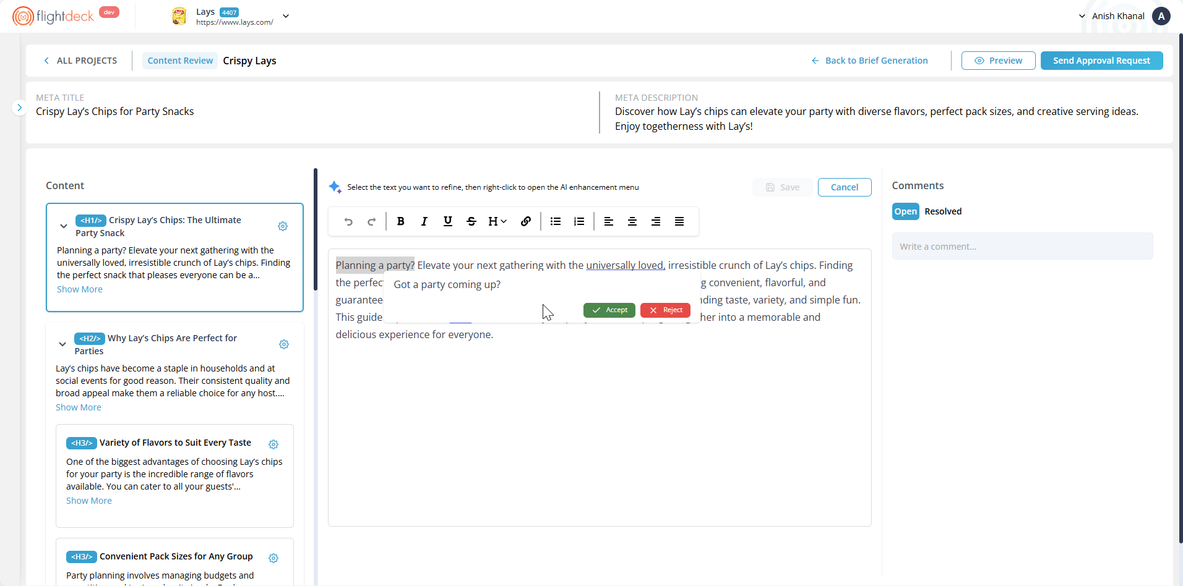Open settings gear for Variety of Flavors section
Screen dimensions: 1183x586
pyautogui.click(x=273, y=444)
